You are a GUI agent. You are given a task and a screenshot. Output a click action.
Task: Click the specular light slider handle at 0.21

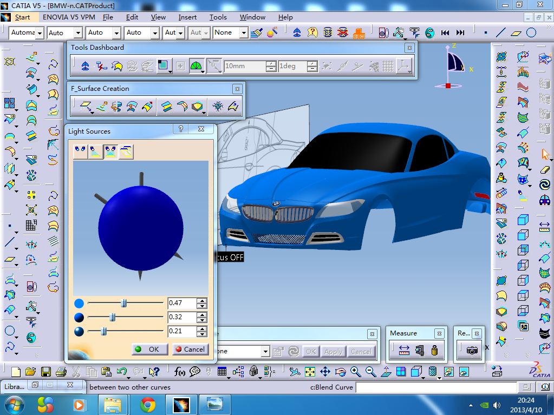tap(103, 331)
